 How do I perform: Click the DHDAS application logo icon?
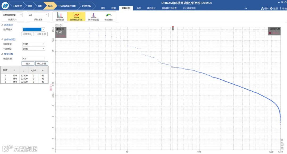[5, 6]
